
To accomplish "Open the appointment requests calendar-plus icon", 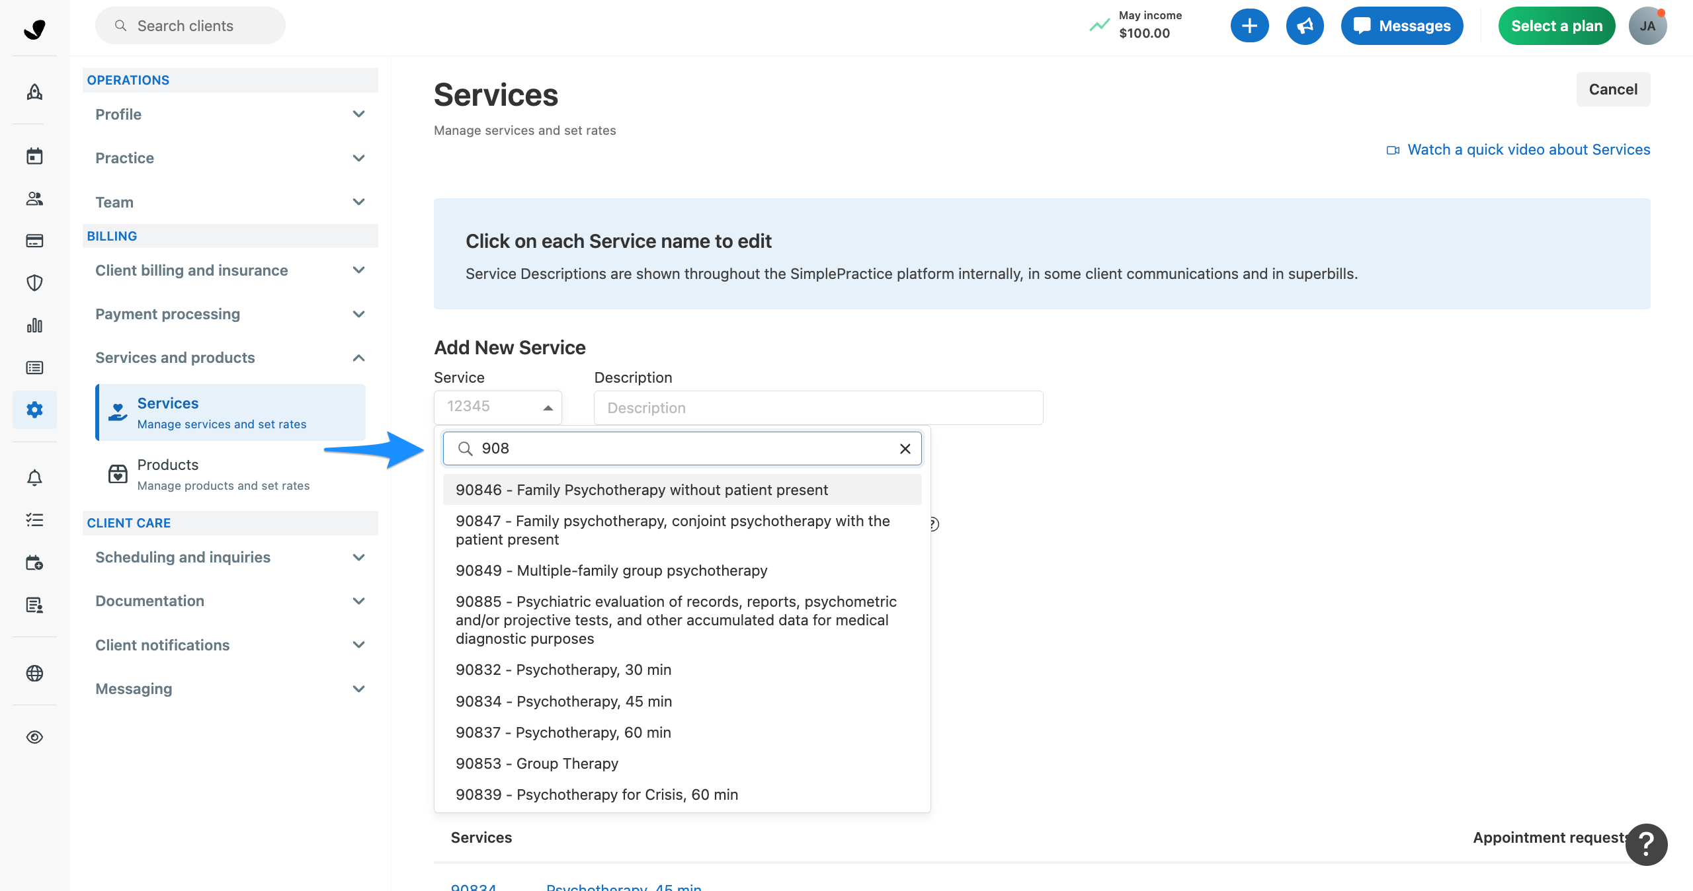I will point(34,562).
